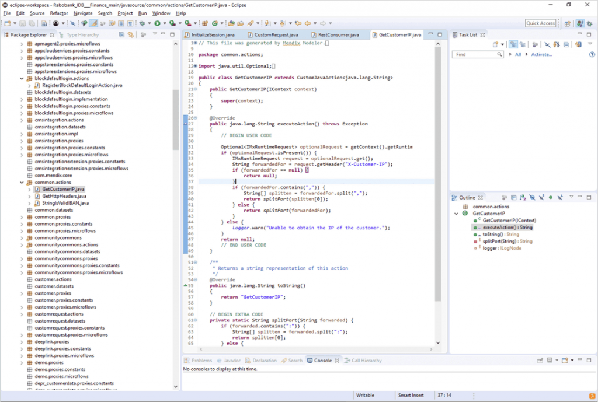The height and width of the screenshot is (402, 598).
Task: Click the Save icon in main toolbar
Action: [x=22, y=23]
